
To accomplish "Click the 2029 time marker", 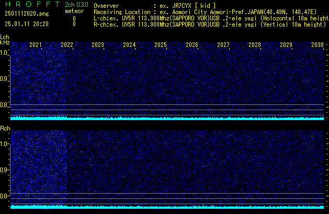I will [x=286, y=45].
